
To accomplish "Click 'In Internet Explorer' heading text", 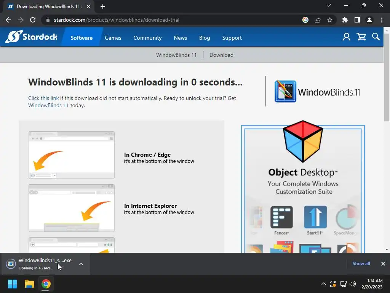I will pos(150,206).
